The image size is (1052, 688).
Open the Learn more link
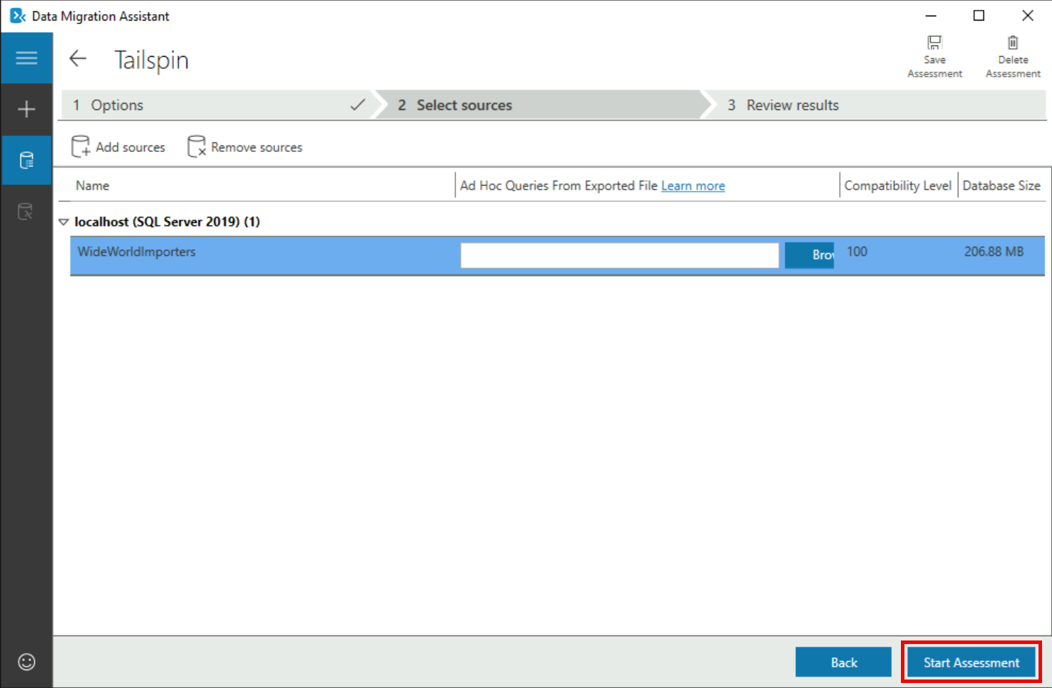point(692,186)
